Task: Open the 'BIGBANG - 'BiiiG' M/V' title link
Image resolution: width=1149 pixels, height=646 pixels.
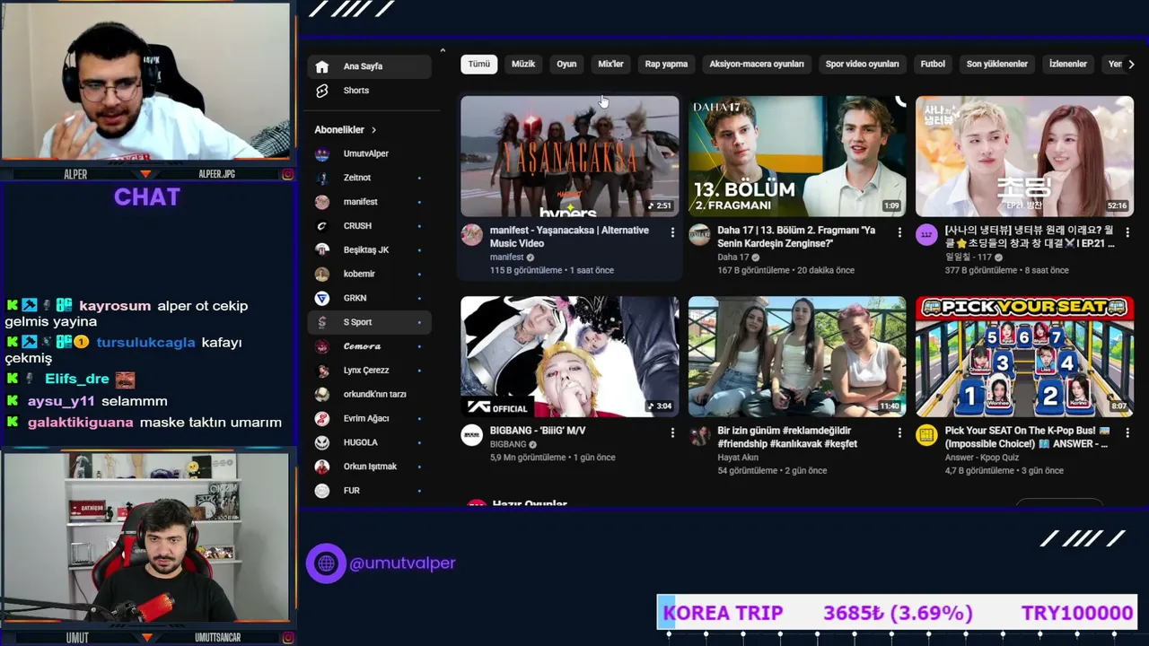Action: click(x=538, y=431)
